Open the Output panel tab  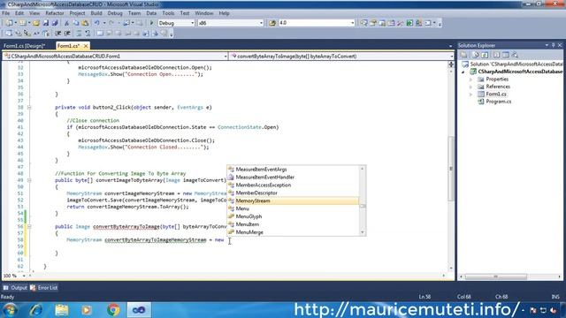coord(15,288)
